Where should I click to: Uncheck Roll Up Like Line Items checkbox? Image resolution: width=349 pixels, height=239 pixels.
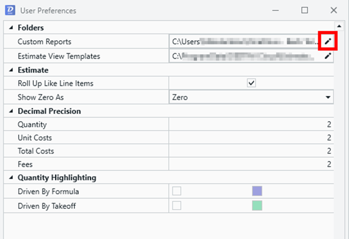click(252, 83)
